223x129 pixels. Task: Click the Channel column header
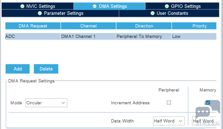pos(88,26)
